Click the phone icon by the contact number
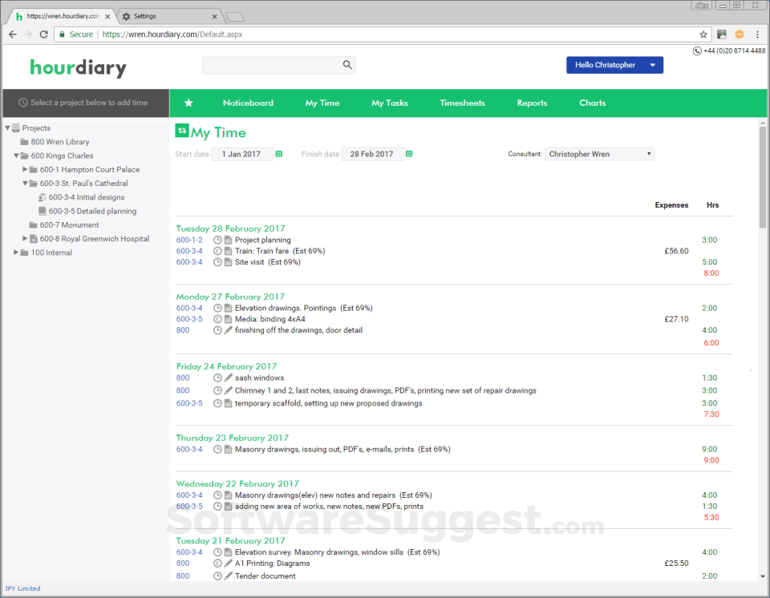 pyautogui.click(x=697, y=51)
